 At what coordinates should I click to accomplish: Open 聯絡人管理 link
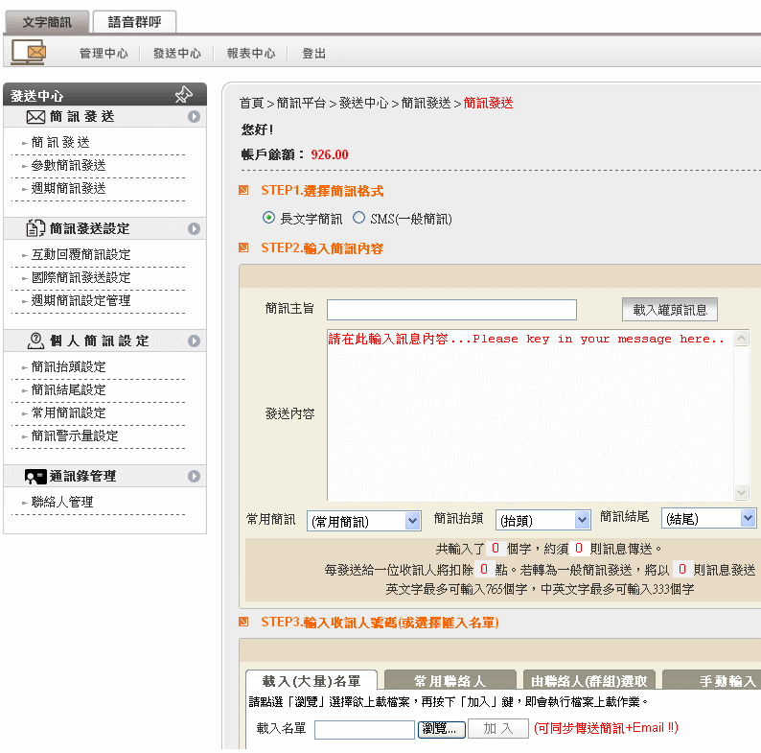(62, 502)
